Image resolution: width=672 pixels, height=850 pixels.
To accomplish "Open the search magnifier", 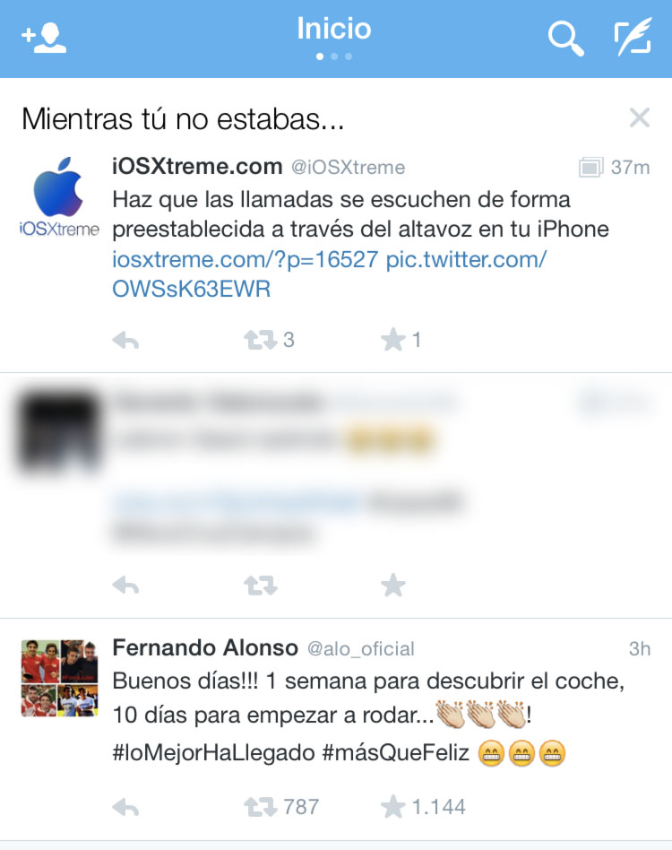I will (x=566, y=39).
